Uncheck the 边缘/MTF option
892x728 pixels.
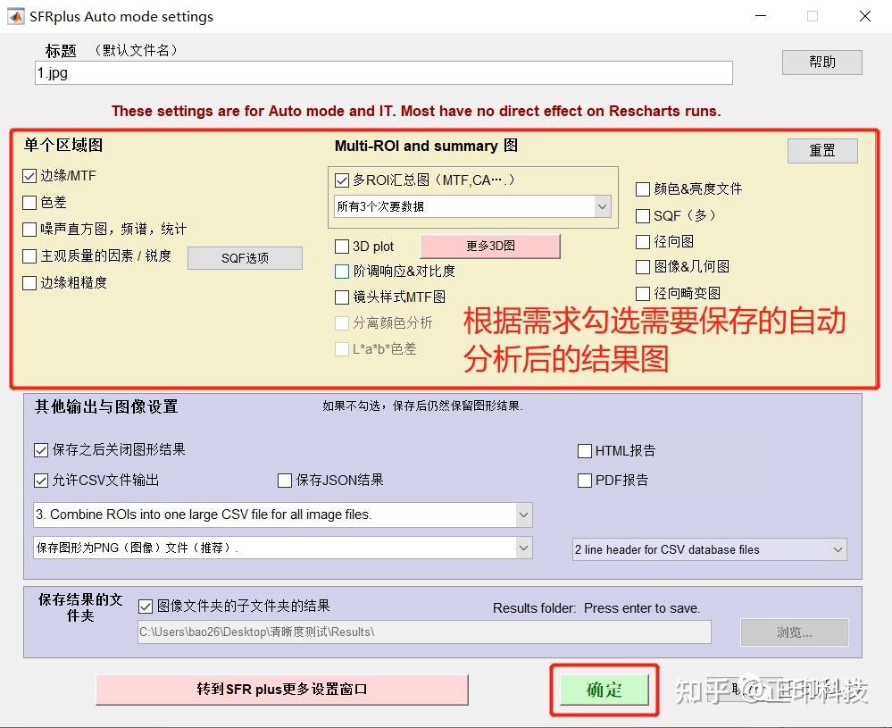tap(29, 176)
